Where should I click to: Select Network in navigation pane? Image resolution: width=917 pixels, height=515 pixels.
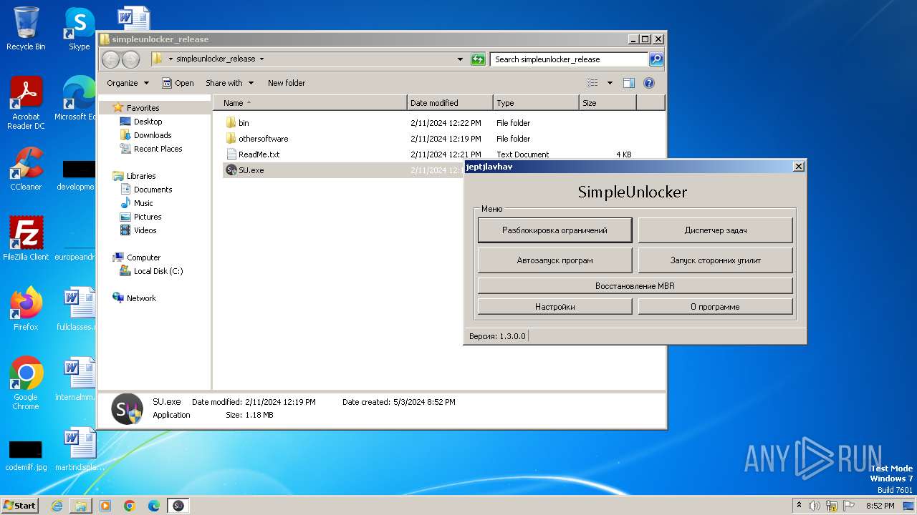(141, 298)
